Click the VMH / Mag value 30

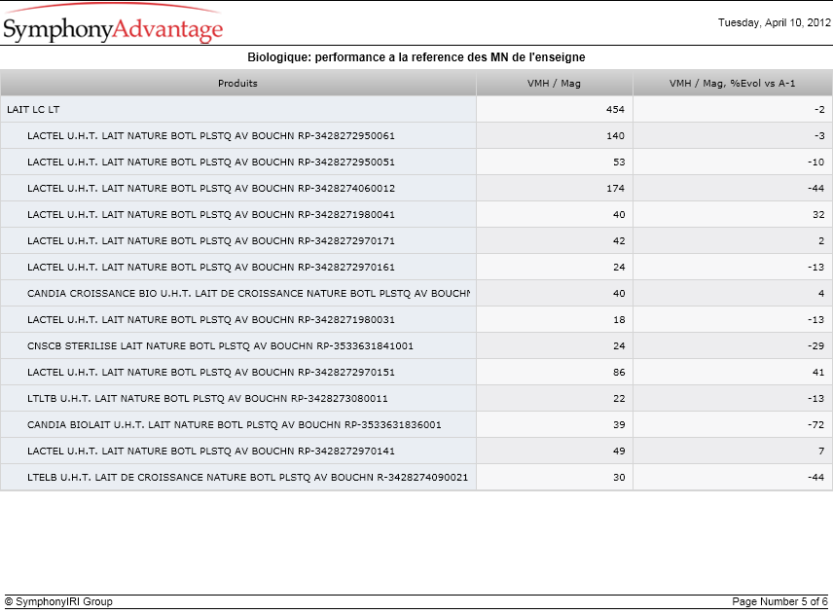click(x=619, y=478)
